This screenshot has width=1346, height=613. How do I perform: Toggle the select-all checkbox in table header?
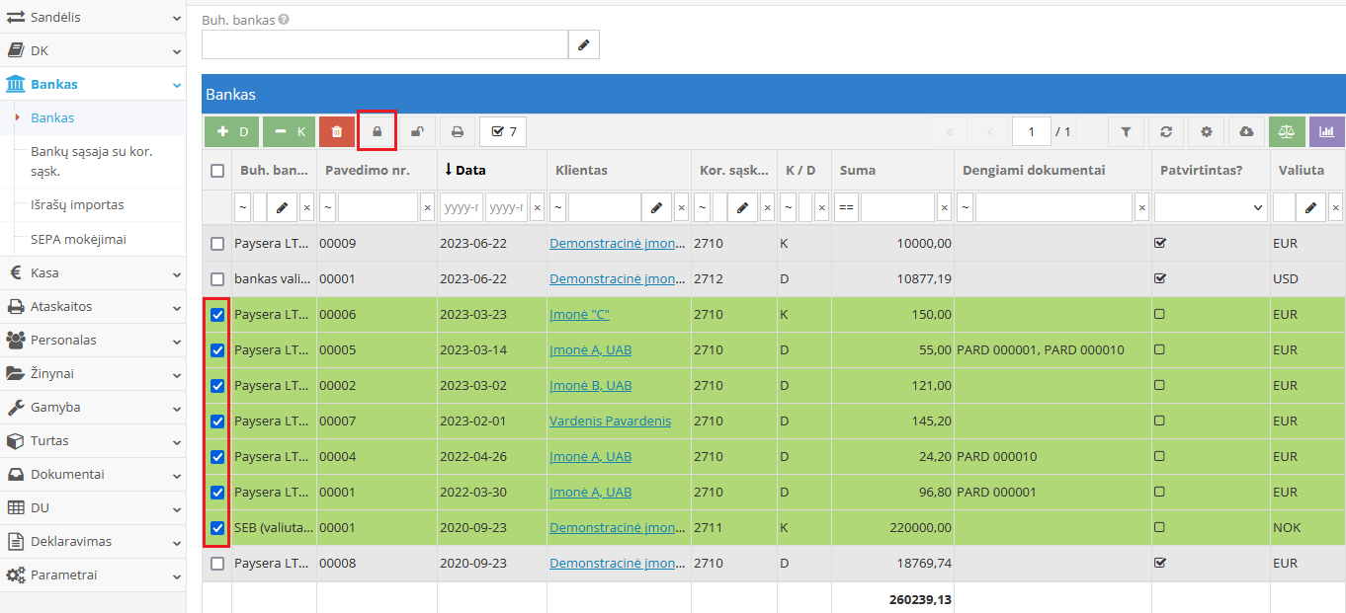pyautogui.click(x=217, y=171)
